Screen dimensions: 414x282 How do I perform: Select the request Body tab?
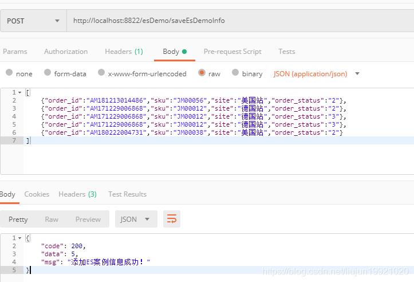[175, 52]
